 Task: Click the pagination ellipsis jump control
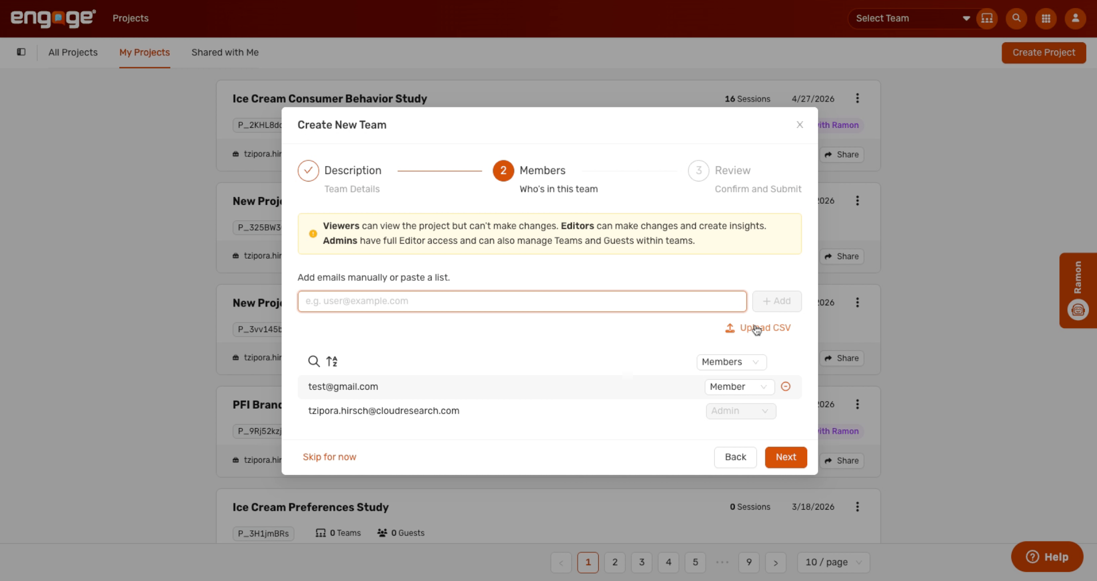pyautogui.click(x=722, y=562)
